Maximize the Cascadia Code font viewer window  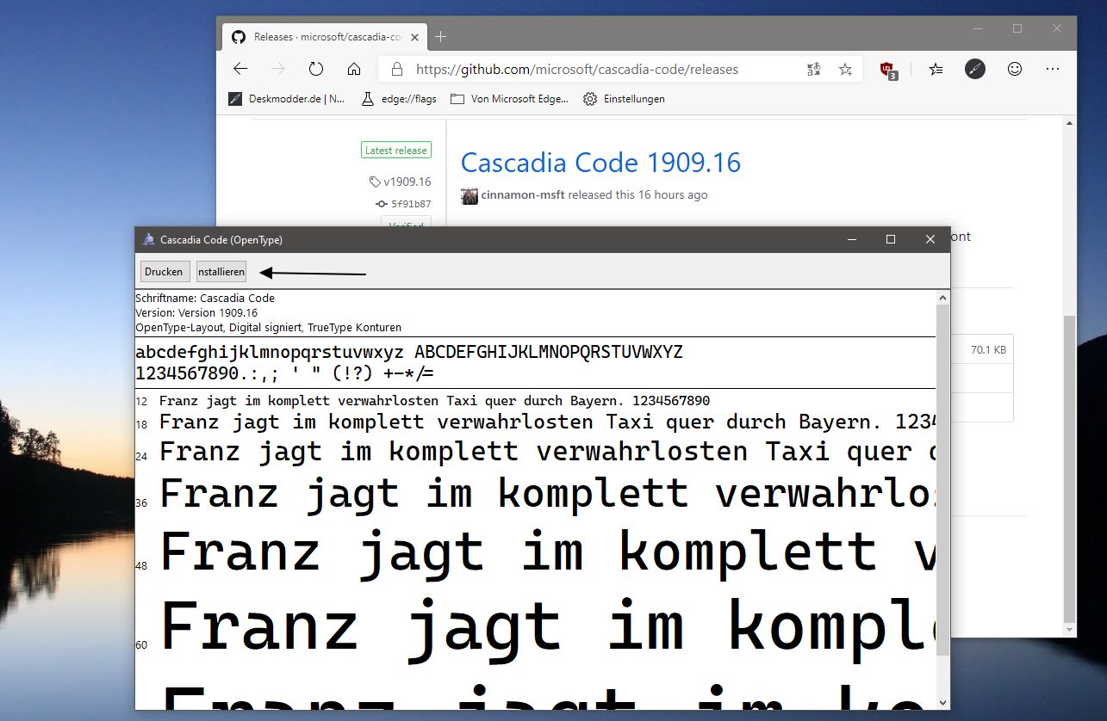(x=891, y=239)
